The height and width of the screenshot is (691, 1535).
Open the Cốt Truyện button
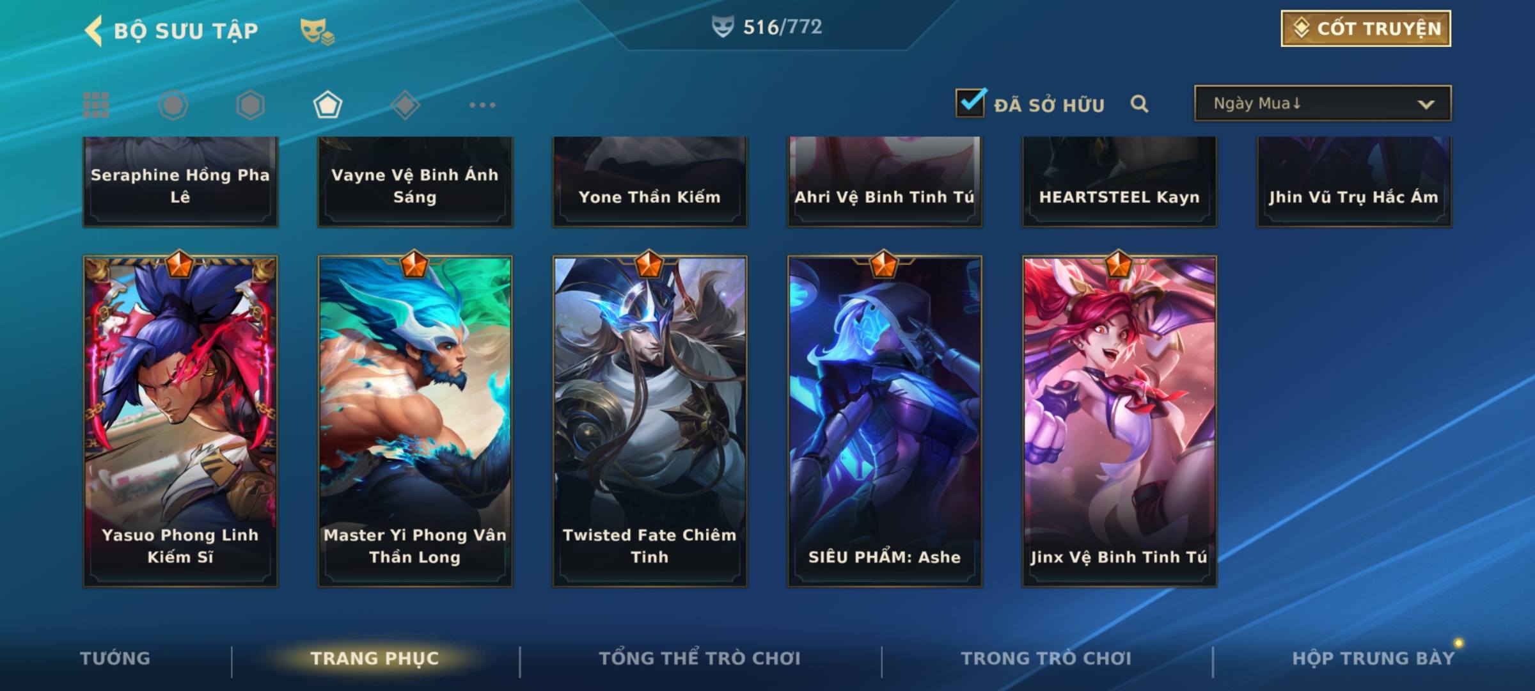point(1366,28)
